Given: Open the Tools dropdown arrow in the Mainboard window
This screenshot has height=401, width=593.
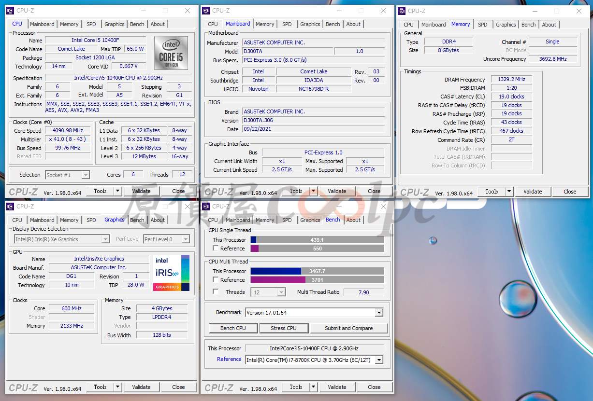Looking at the screenshot, I should coord(313,191).
